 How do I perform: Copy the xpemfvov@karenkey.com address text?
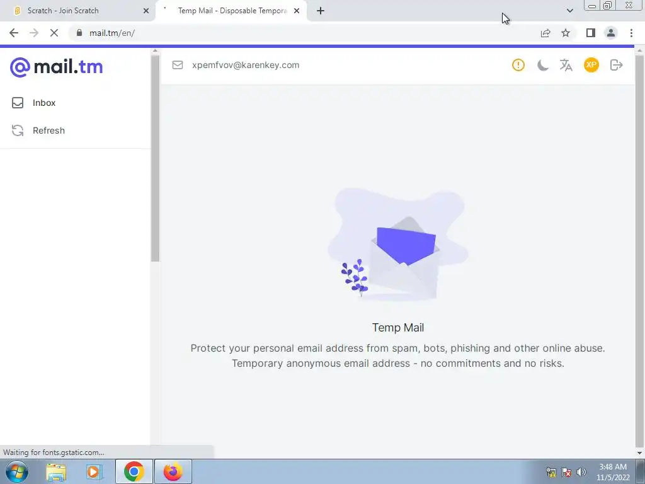click(x=246, y=65)
